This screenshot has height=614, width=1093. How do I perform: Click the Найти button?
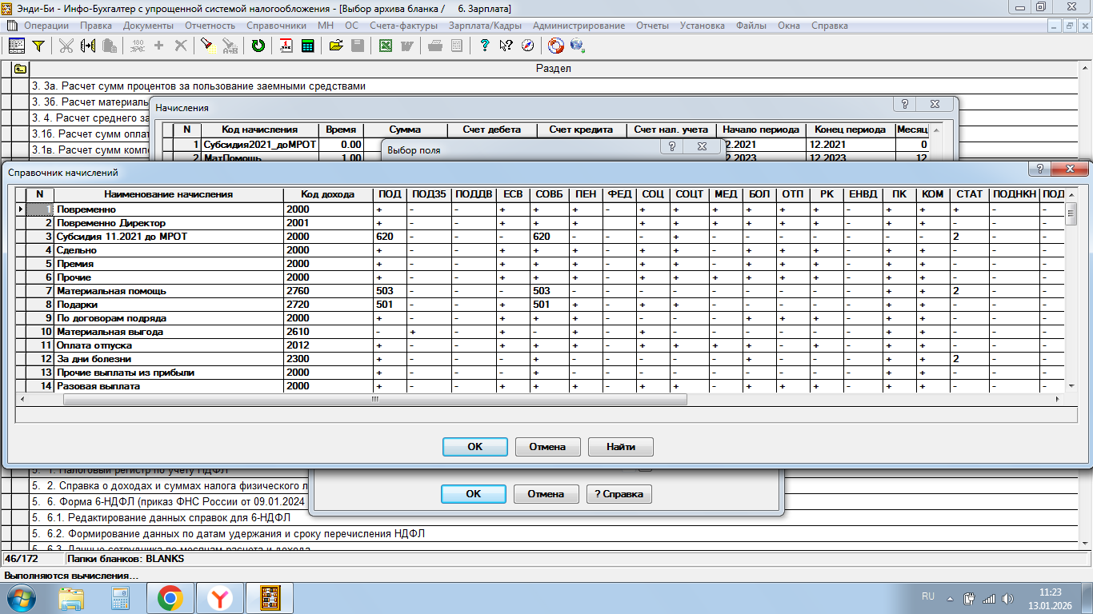pos(620,447)
